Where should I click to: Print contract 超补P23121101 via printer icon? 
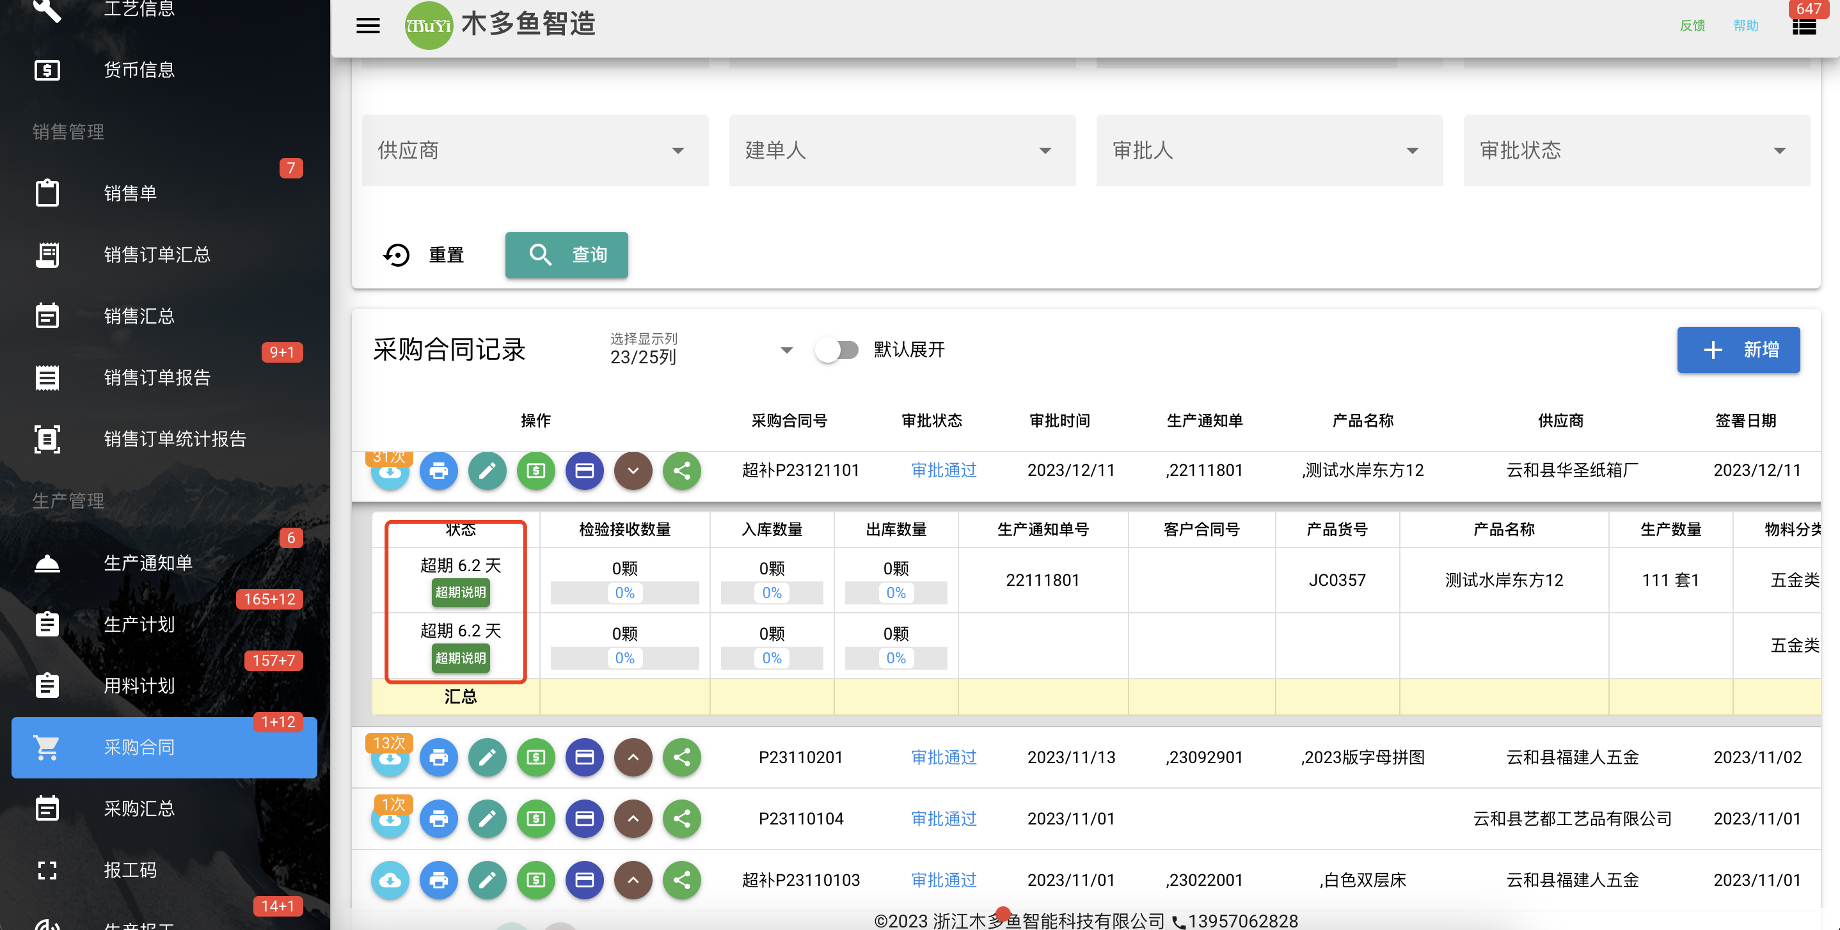point(439,471)
